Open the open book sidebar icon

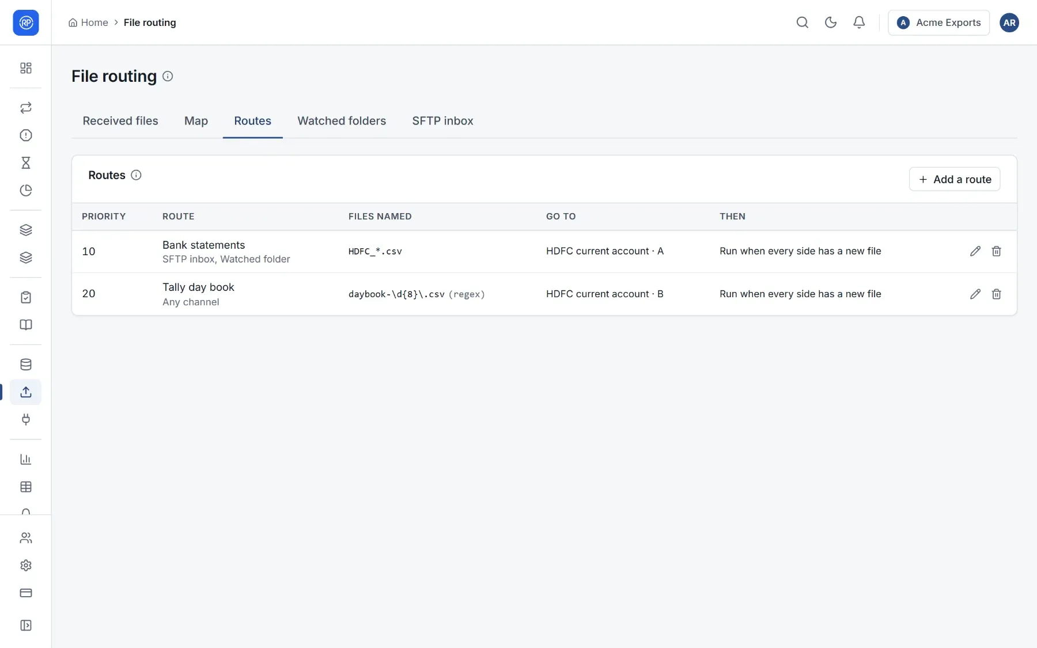(x=26, y=325)
